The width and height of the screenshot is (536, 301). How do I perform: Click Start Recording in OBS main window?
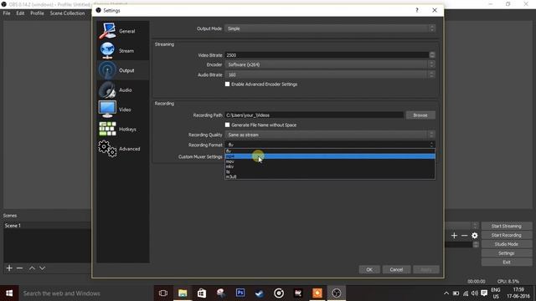click(x=506, y=235)
